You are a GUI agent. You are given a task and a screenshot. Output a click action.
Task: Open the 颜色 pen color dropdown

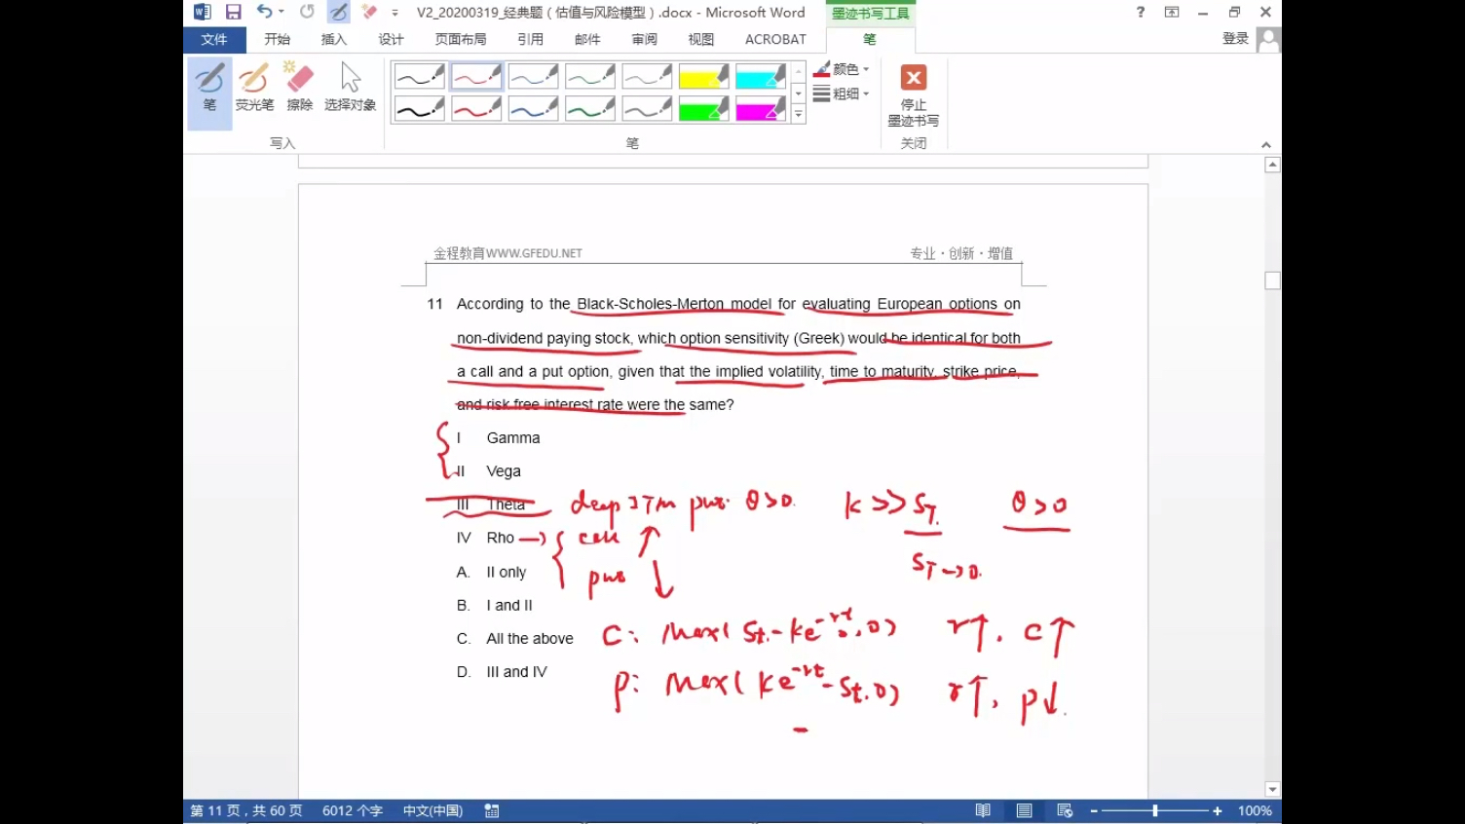842,69
